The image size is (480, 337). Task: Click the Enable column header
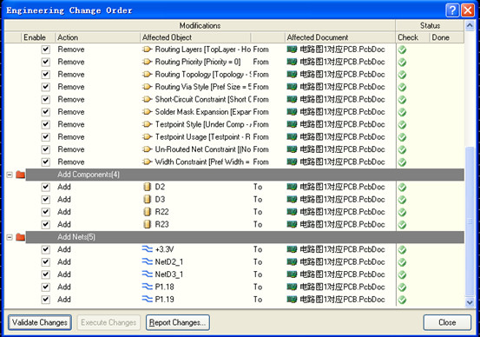[38, 37]
